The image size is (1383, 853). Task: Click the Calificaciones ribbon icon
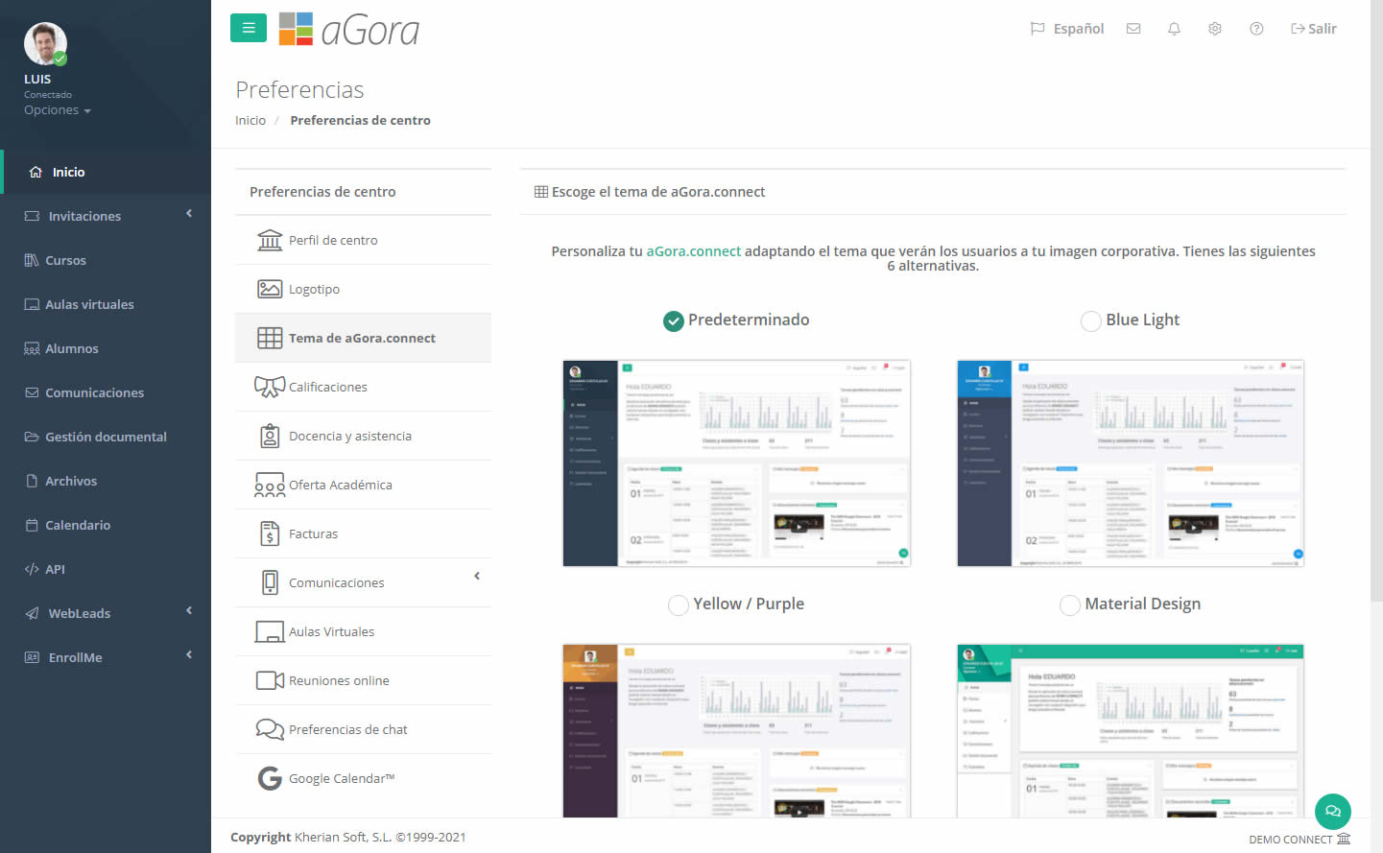pyautogui.click(x=270, y=387)
